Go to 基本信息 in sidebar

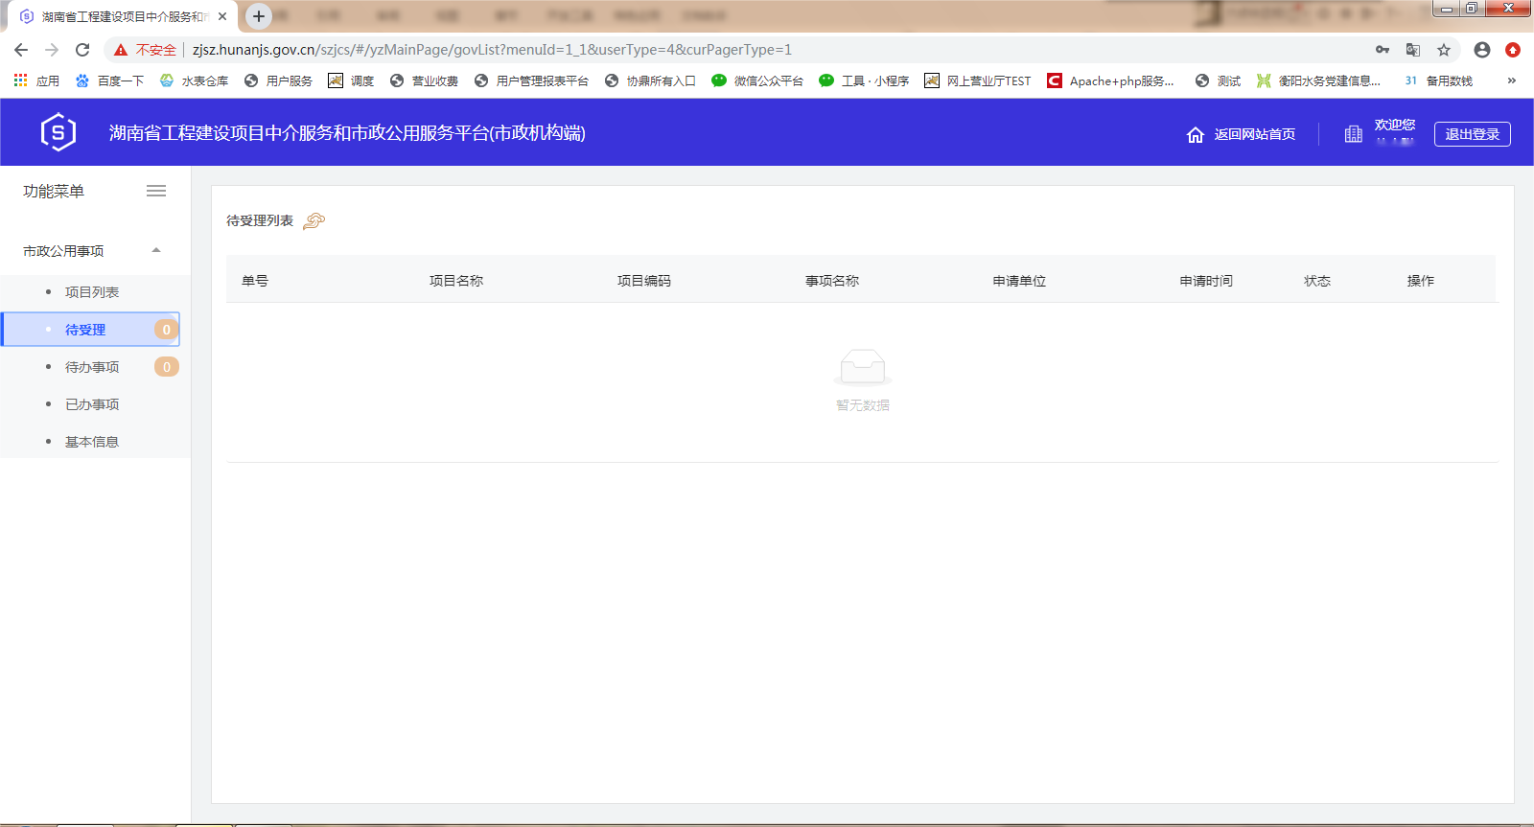click(x=92, y=442)
